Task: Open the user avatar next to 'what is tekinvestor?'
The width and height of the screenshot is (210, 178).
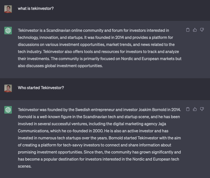Action: tap(8, 9)
